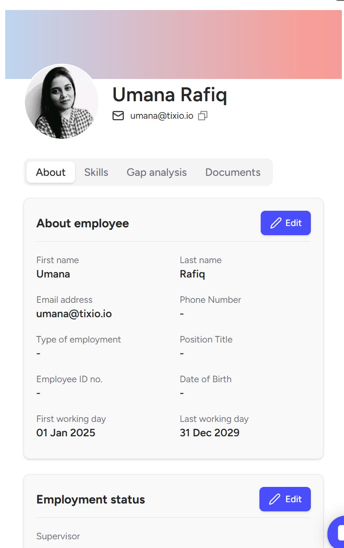Click the envelope icon beside umana@tixio.io
This screenshot has width=344, height=548.
point(118,116)
